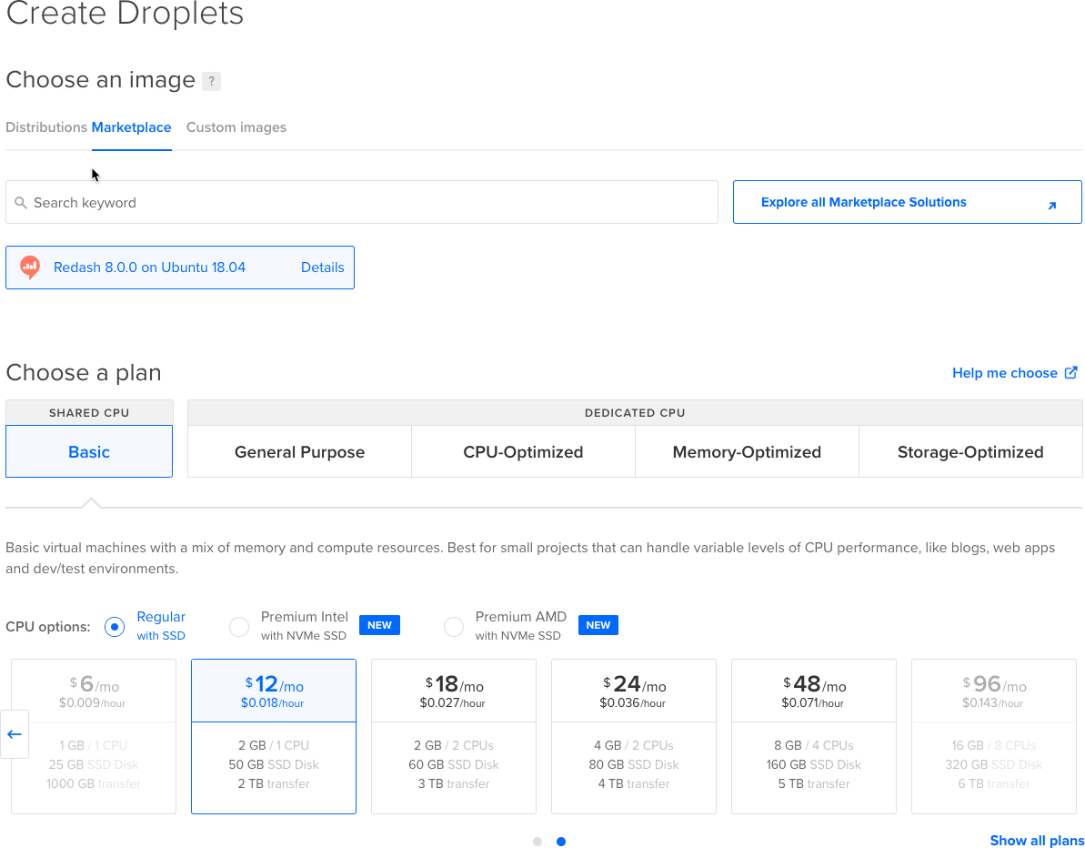Click the Redash logo icon
The height and width of the screenshot is (848, 1085).
click(x=30, y=268)
